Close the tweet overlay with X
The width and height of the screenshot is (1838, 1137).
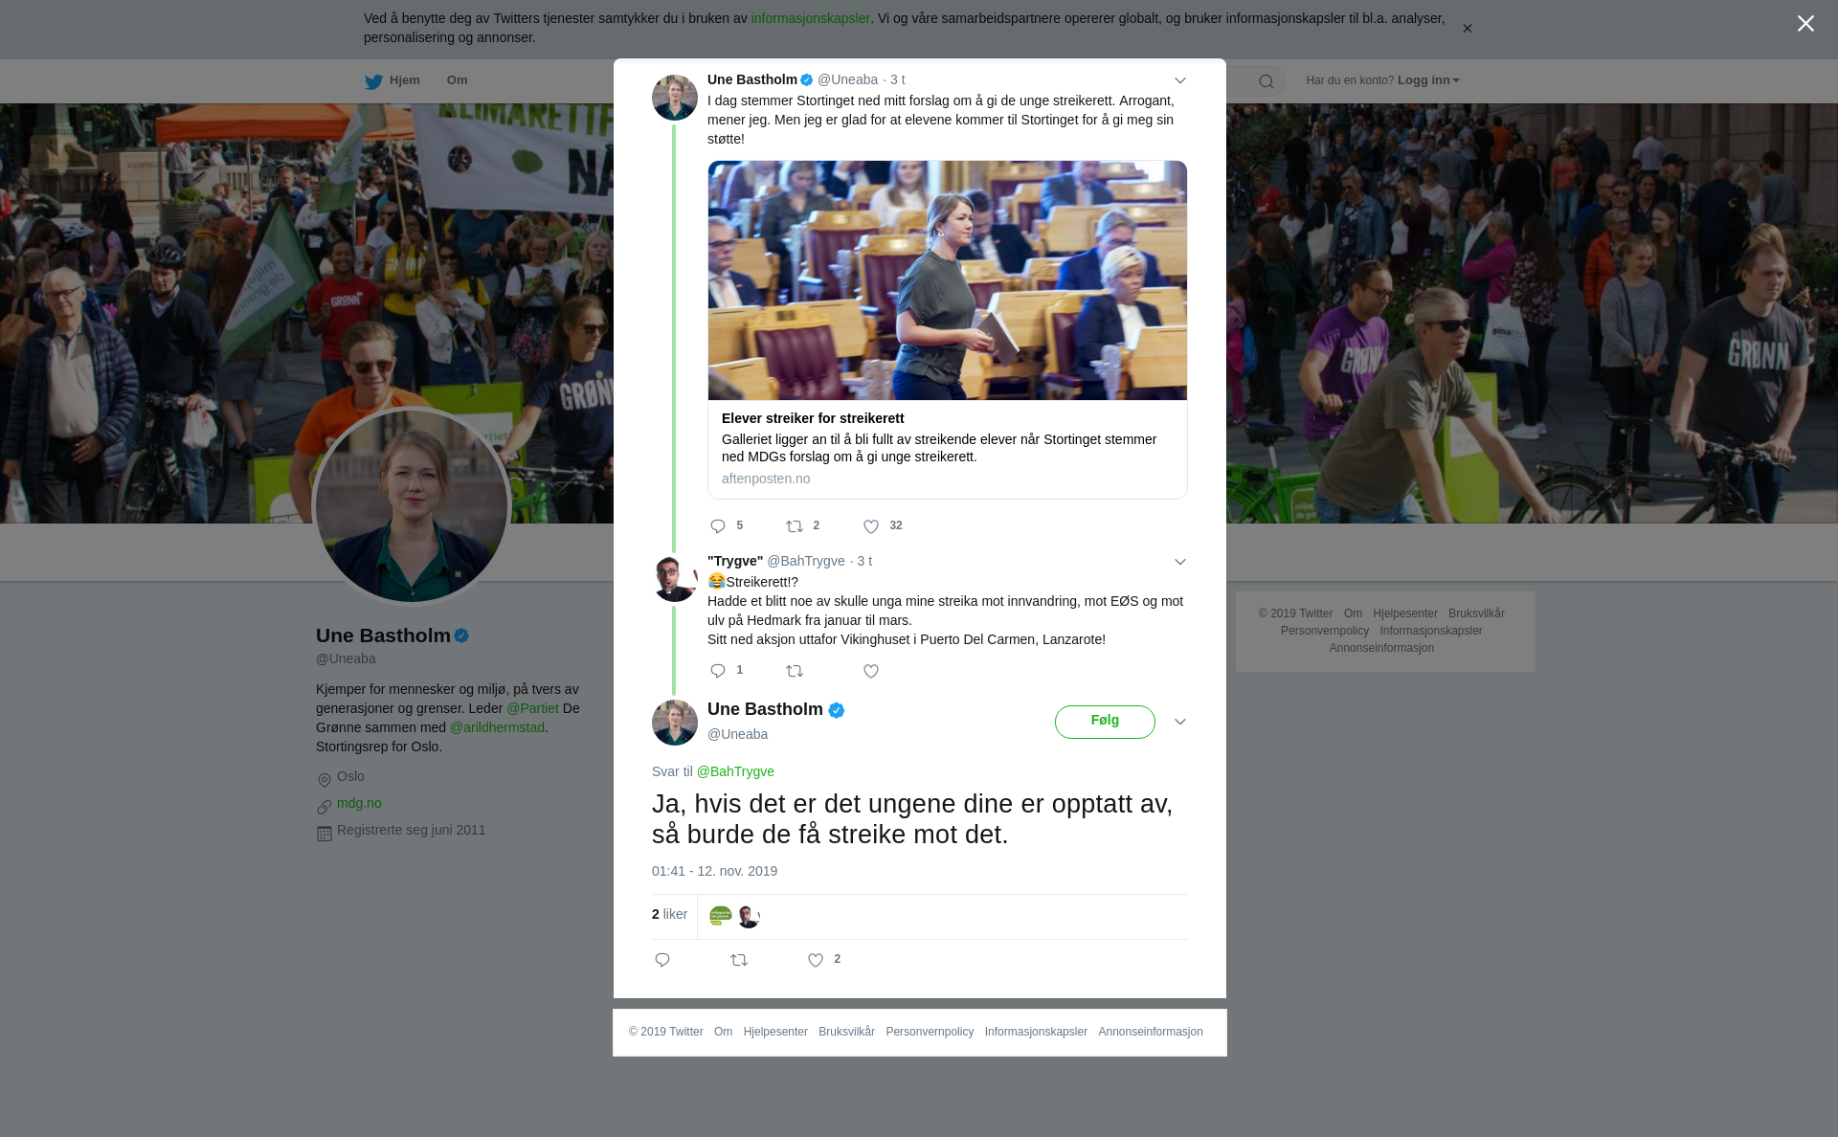[1805, 24]
